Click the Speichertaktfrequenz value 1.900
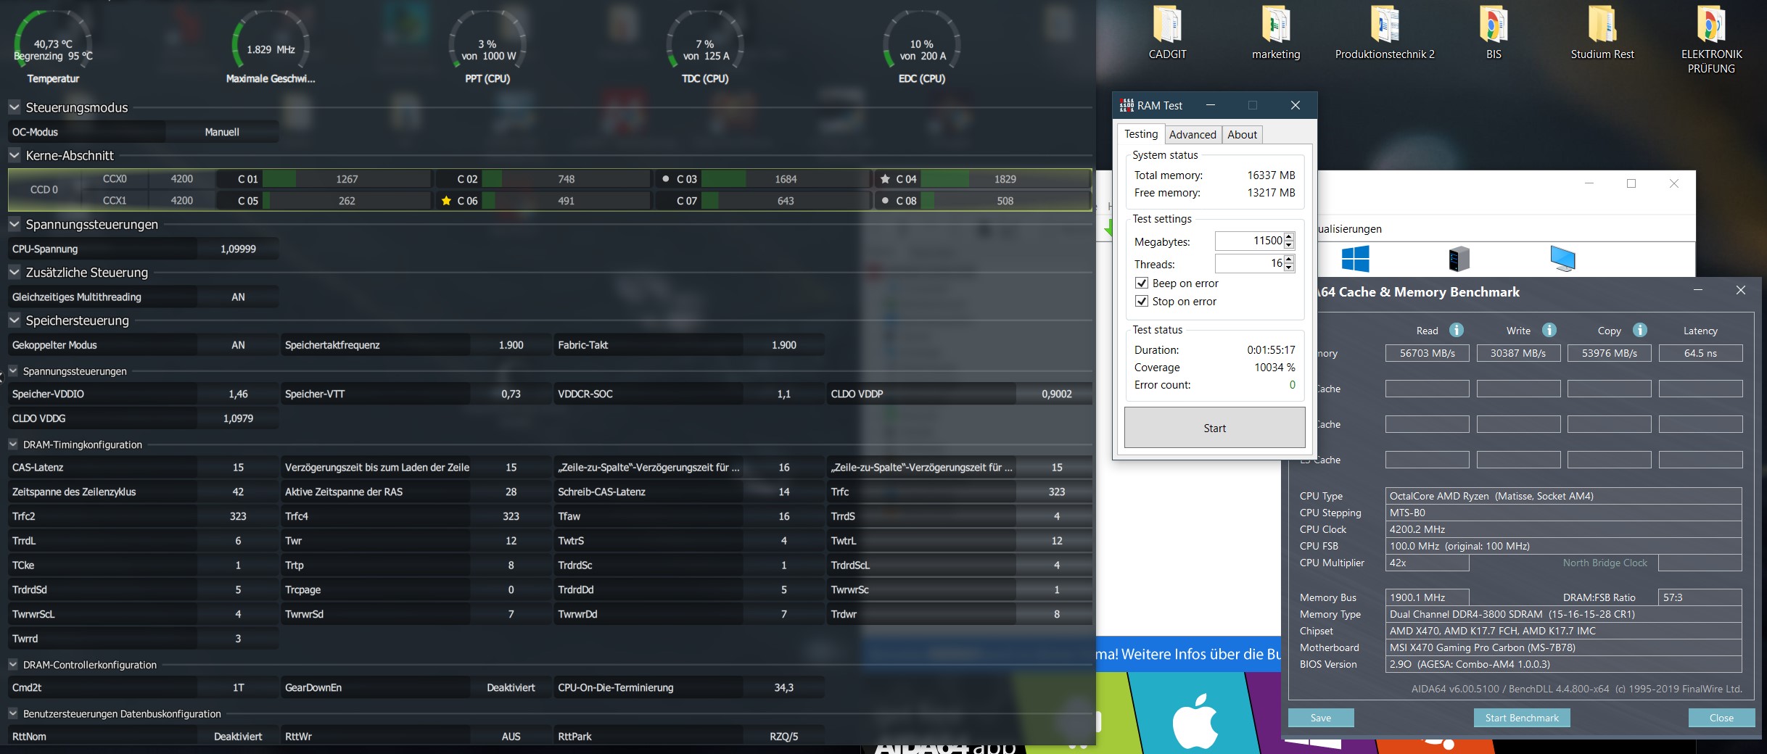Screen dimensions: 1767x754 tap(511, 345)
